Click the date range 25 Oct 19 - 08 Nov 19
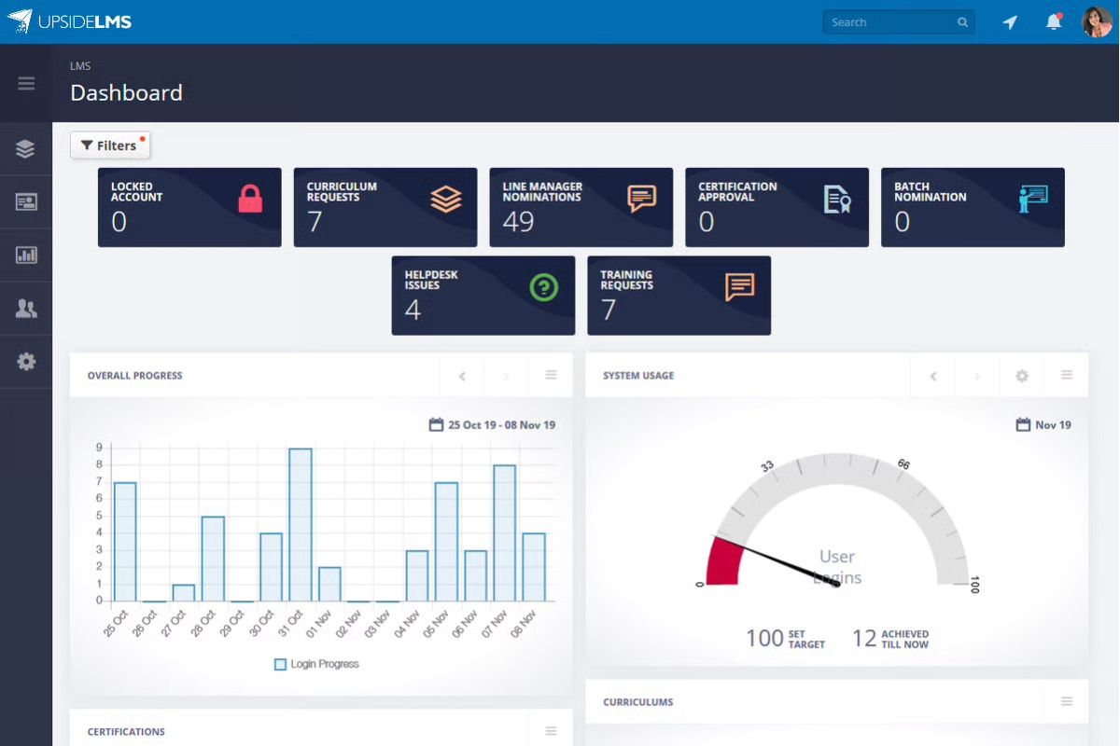This screenshot has height=746, width=1120. pyautogui.click(x=502, y=424)
